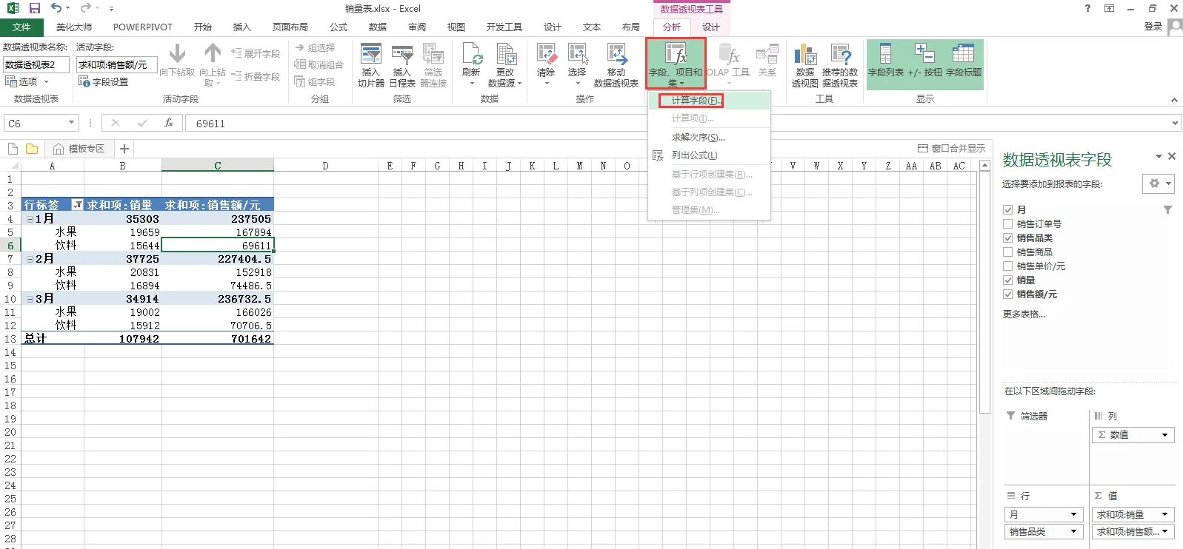
Task: Click the 更多表格... link
Action: [x=1024, y=314]
